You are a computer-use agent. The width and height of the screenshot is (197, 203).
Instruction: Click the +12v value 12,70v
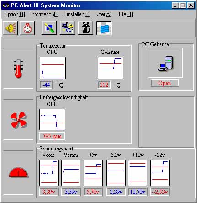pos(138,192)
